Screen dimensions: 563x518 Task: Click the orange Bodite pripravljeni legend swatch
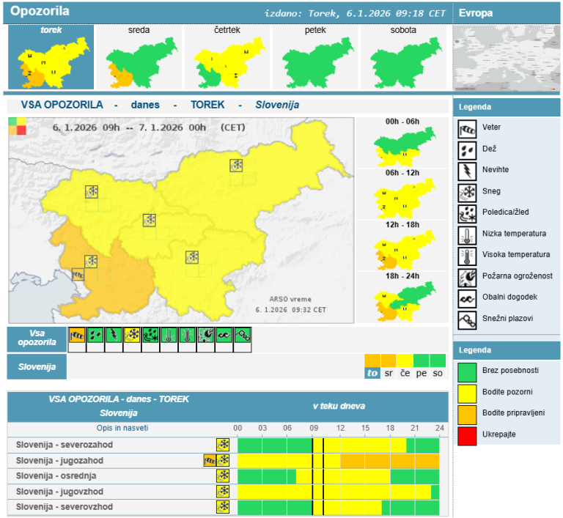(467, 413)
